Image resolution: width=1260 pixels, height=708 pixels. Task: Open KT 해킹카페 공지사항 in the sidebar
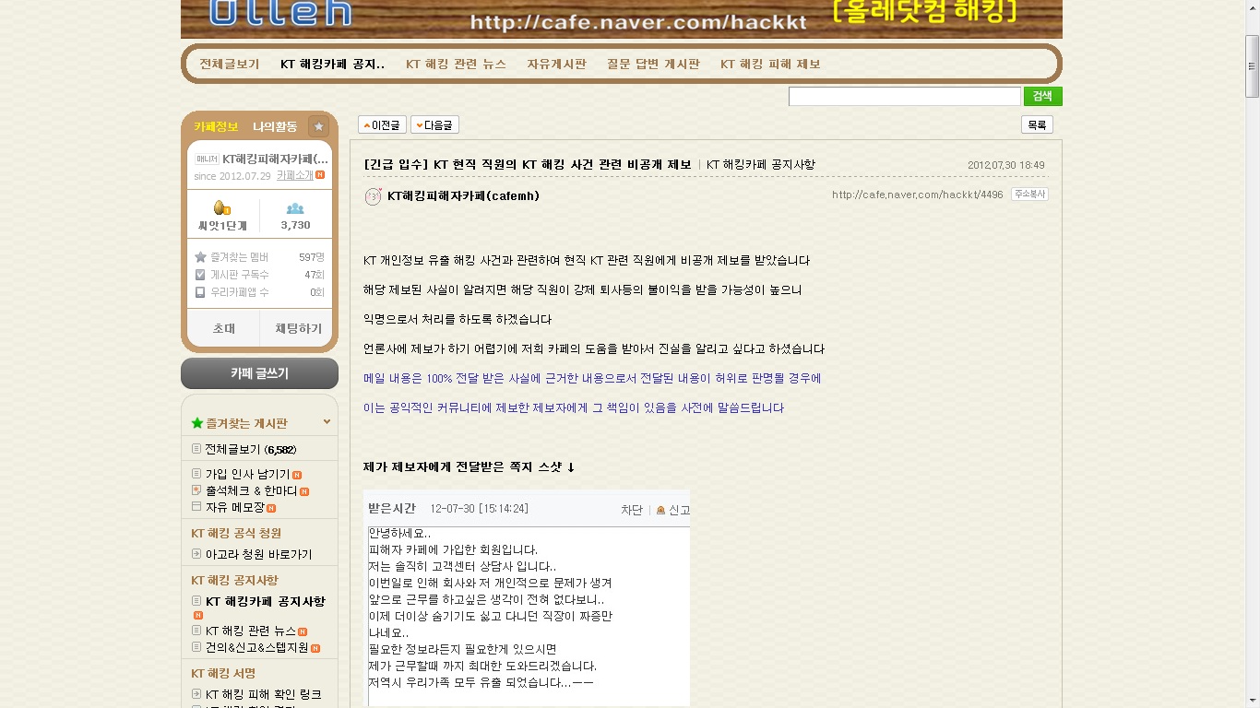coord(265,601)
